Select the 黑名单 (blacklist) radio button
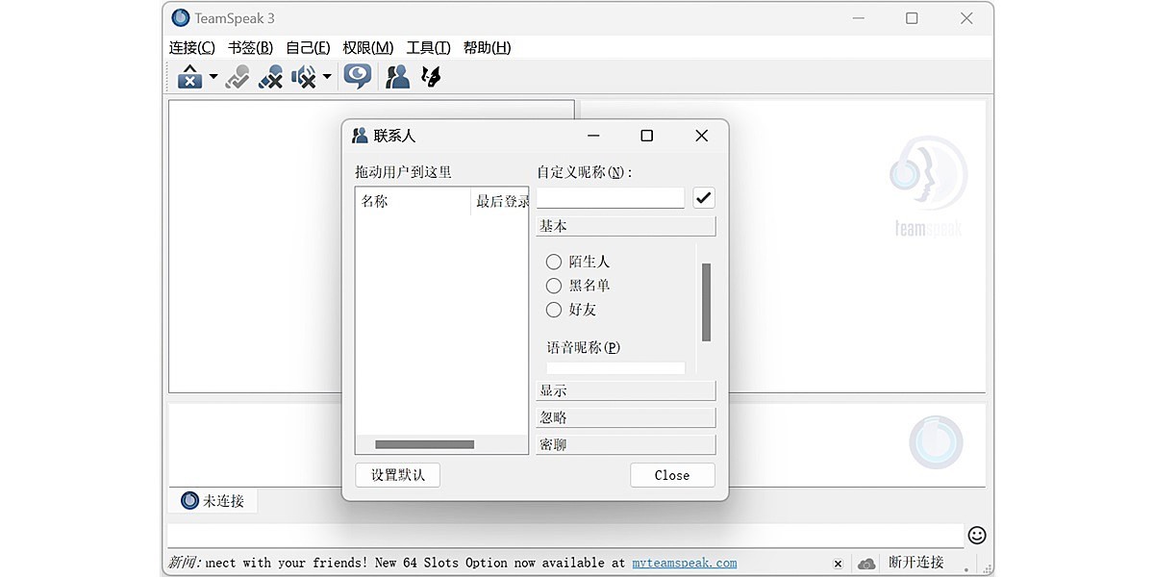 click(554, 286)
